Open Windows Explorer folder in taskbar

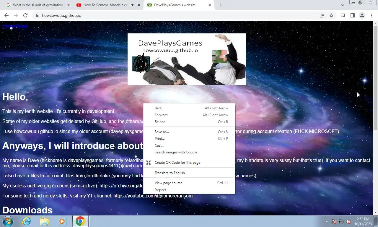pyautogui.click(x=45, y=221)
